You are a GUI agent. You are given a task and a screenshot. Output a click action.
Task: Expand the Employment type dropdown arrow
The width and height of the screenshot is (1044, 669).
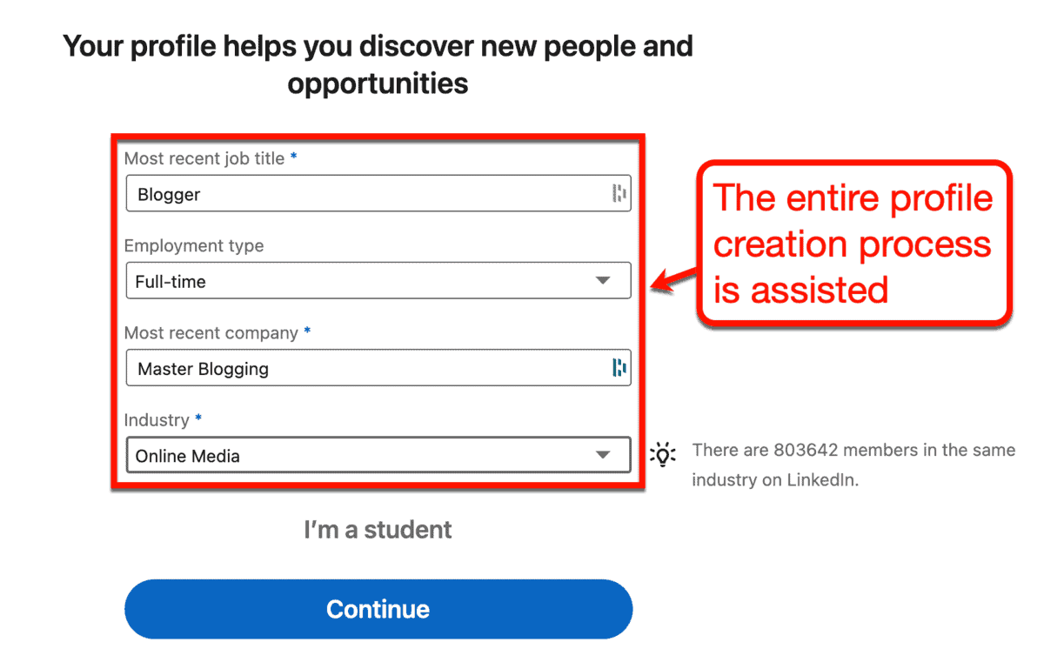click(602, 281)
